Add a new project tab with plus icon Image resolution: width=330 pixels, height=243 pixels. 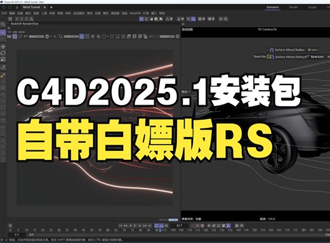coord(51,7)
